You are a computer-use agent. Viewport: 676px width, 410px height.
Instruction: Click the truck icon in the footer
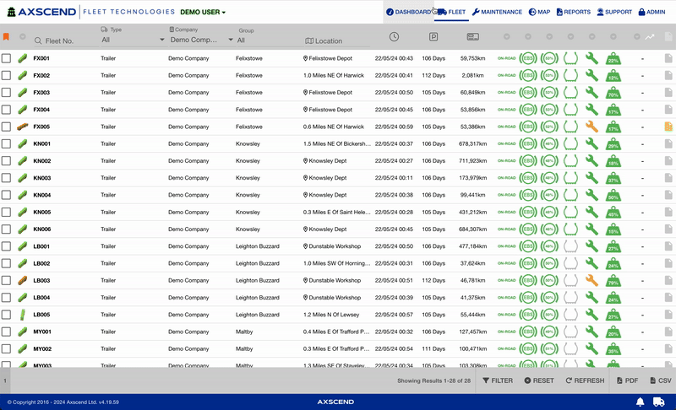coord(660,402)
